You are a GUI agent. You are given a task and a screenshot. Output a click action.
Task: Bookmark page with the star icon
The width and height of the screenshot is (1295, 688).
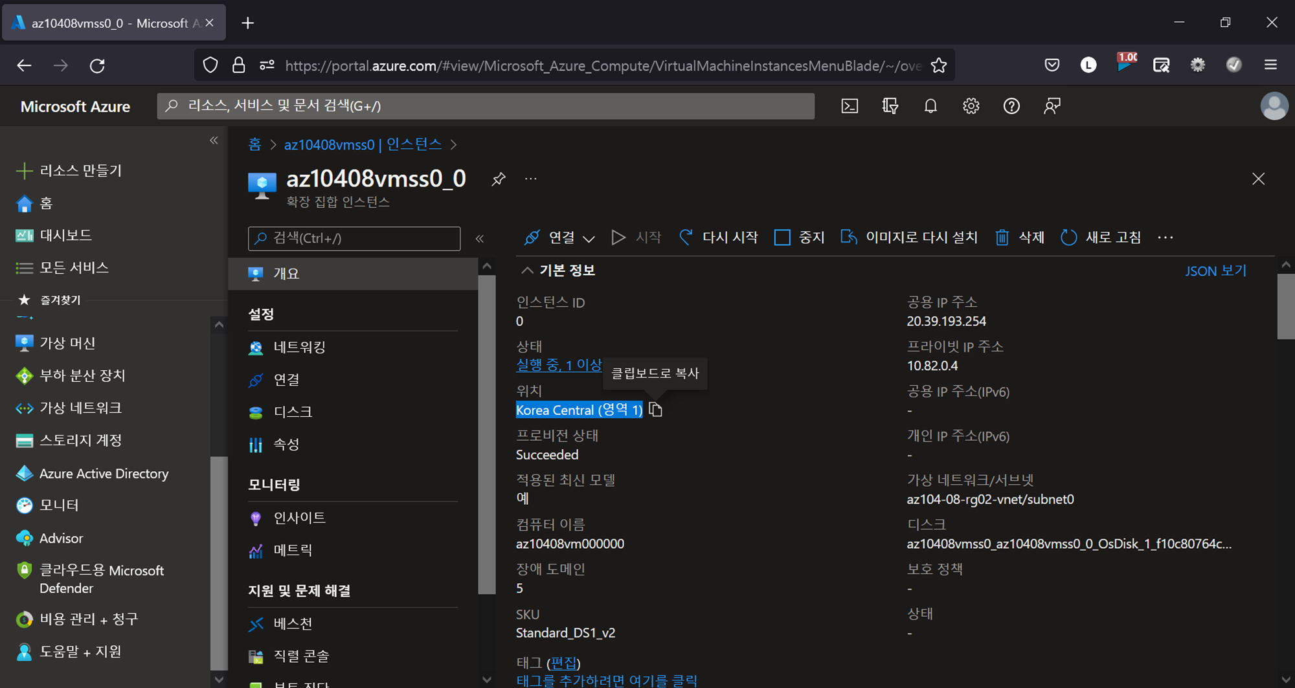[938, 65]
